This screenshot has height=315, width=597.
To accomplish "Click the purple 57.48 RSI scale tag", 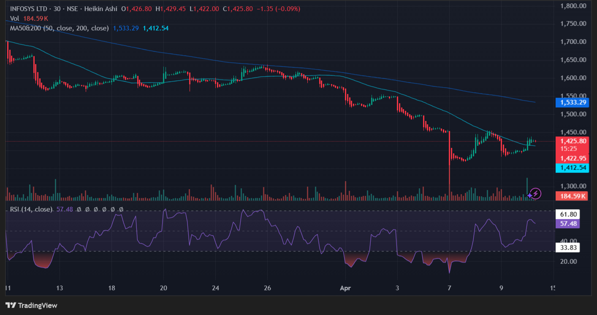I will [567, 224].
